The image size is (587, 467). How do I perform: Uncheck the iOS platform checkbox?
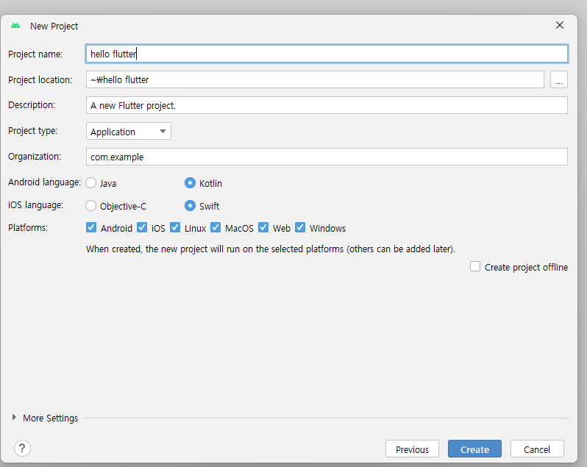[142, 227]
